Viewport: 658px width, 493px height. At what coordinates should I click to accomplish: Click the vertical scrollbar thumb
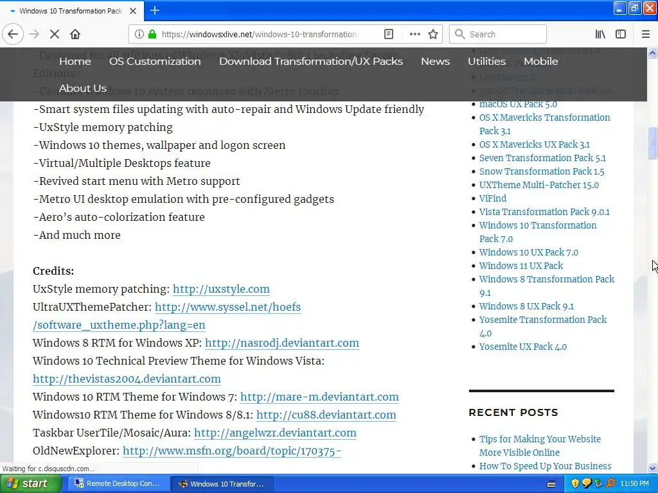pyautogui.click(x=652, y=143)
